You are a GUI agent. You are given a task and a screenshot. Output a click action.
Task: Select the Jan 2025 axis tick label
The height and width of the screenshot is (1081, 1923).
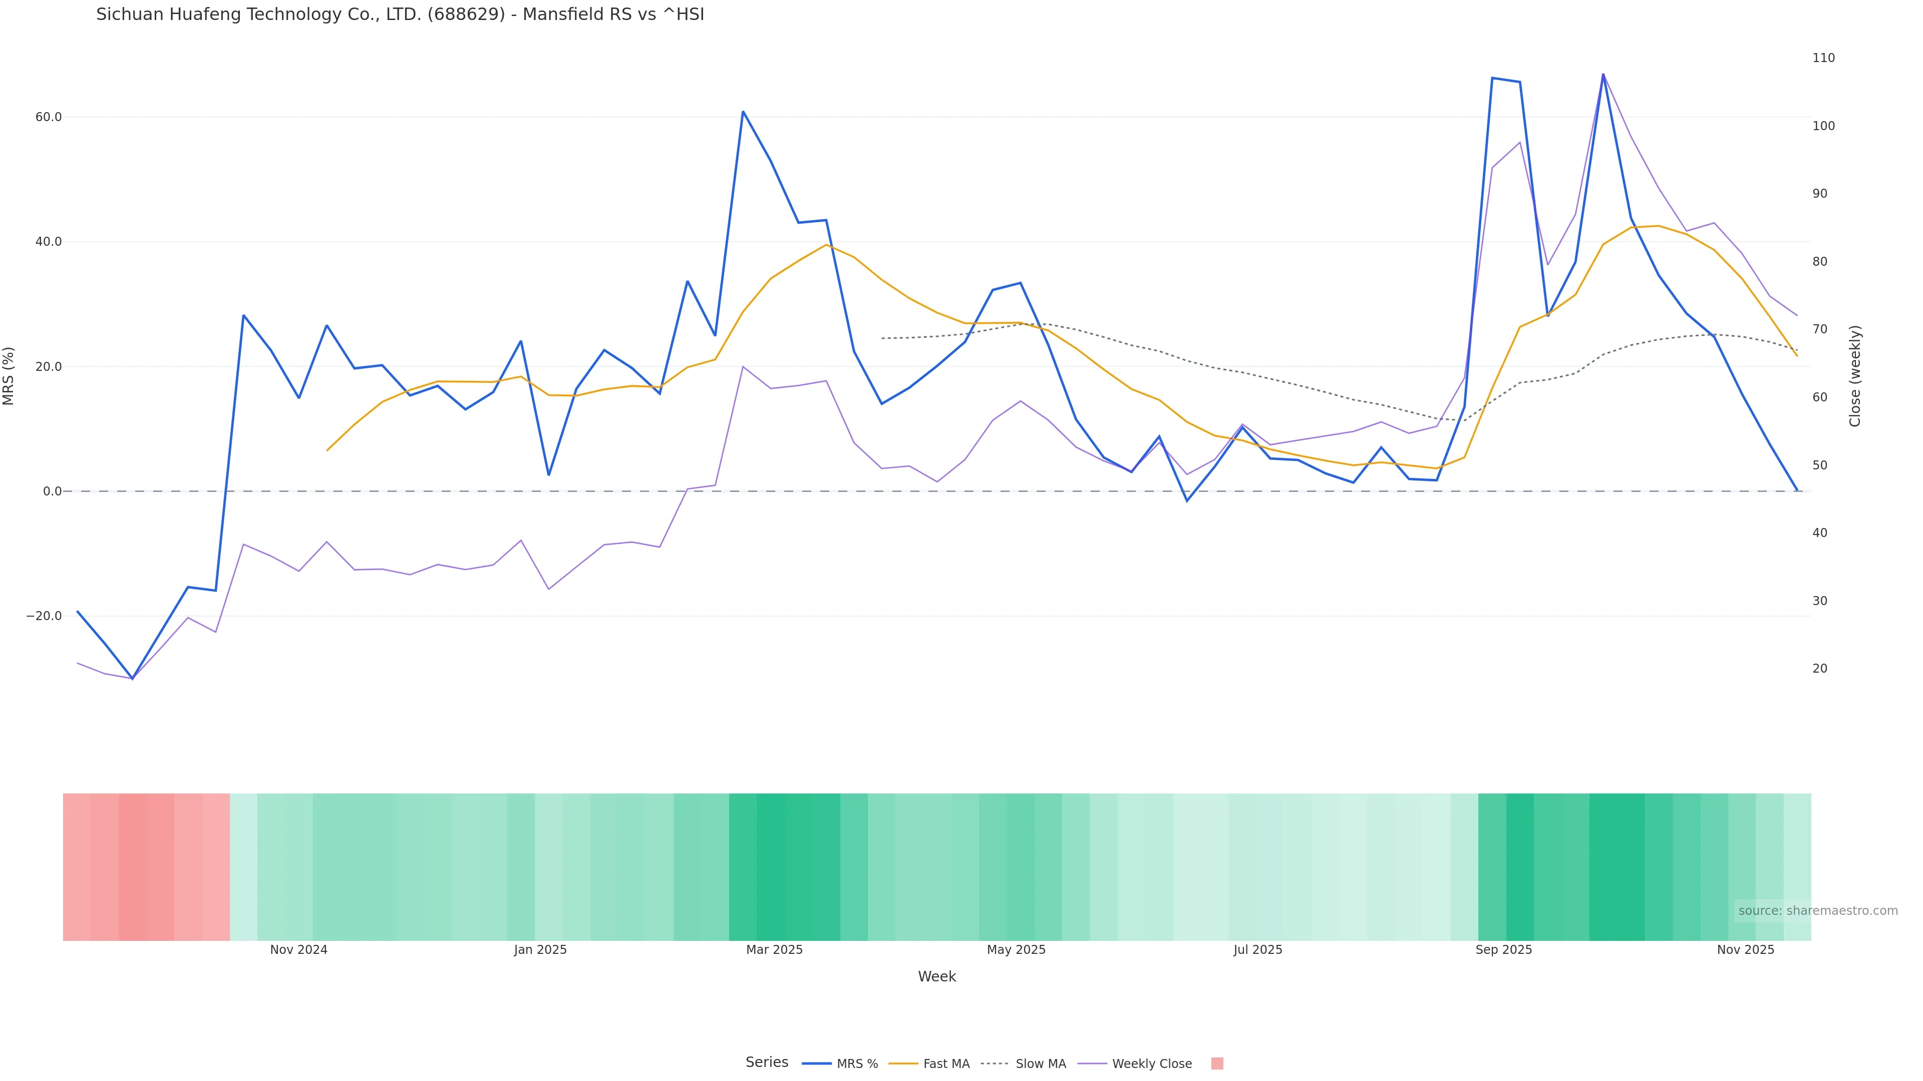[x=540, y=950]
